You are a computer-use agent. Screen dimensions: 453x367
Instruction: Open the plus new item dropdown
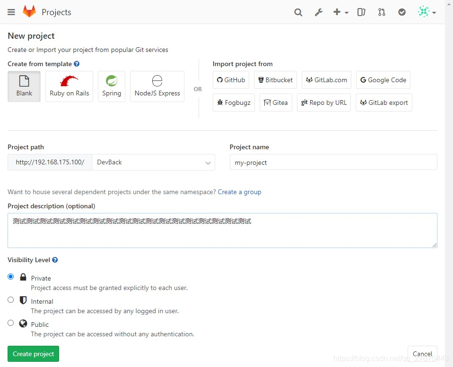(x=340, y=12)
